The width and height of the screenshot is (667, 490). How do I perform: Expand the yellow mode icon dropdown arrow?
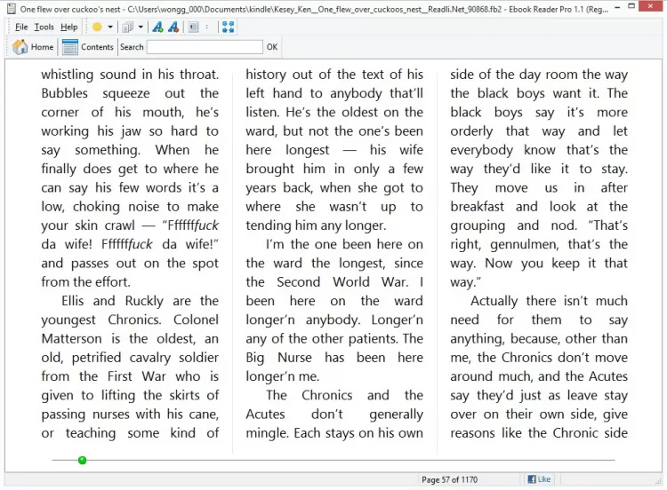(109, 27)
